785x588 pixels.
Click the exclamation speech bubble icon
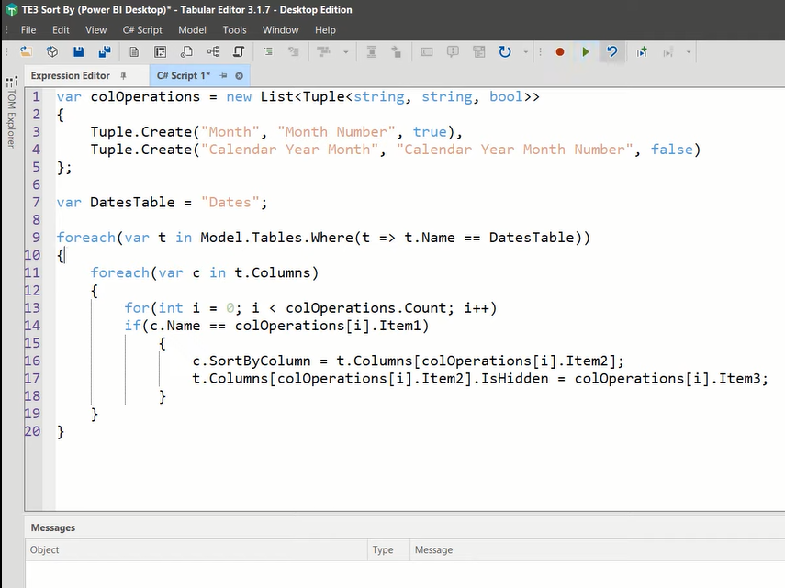[453, 52]
